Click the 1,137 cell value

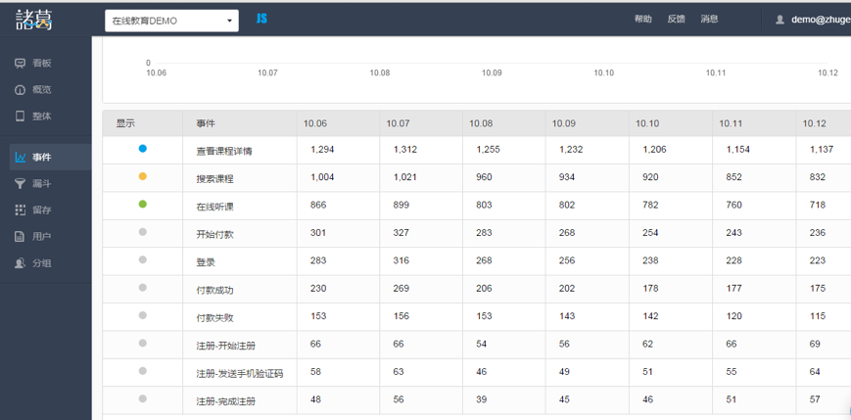click(x=822, y=149)
